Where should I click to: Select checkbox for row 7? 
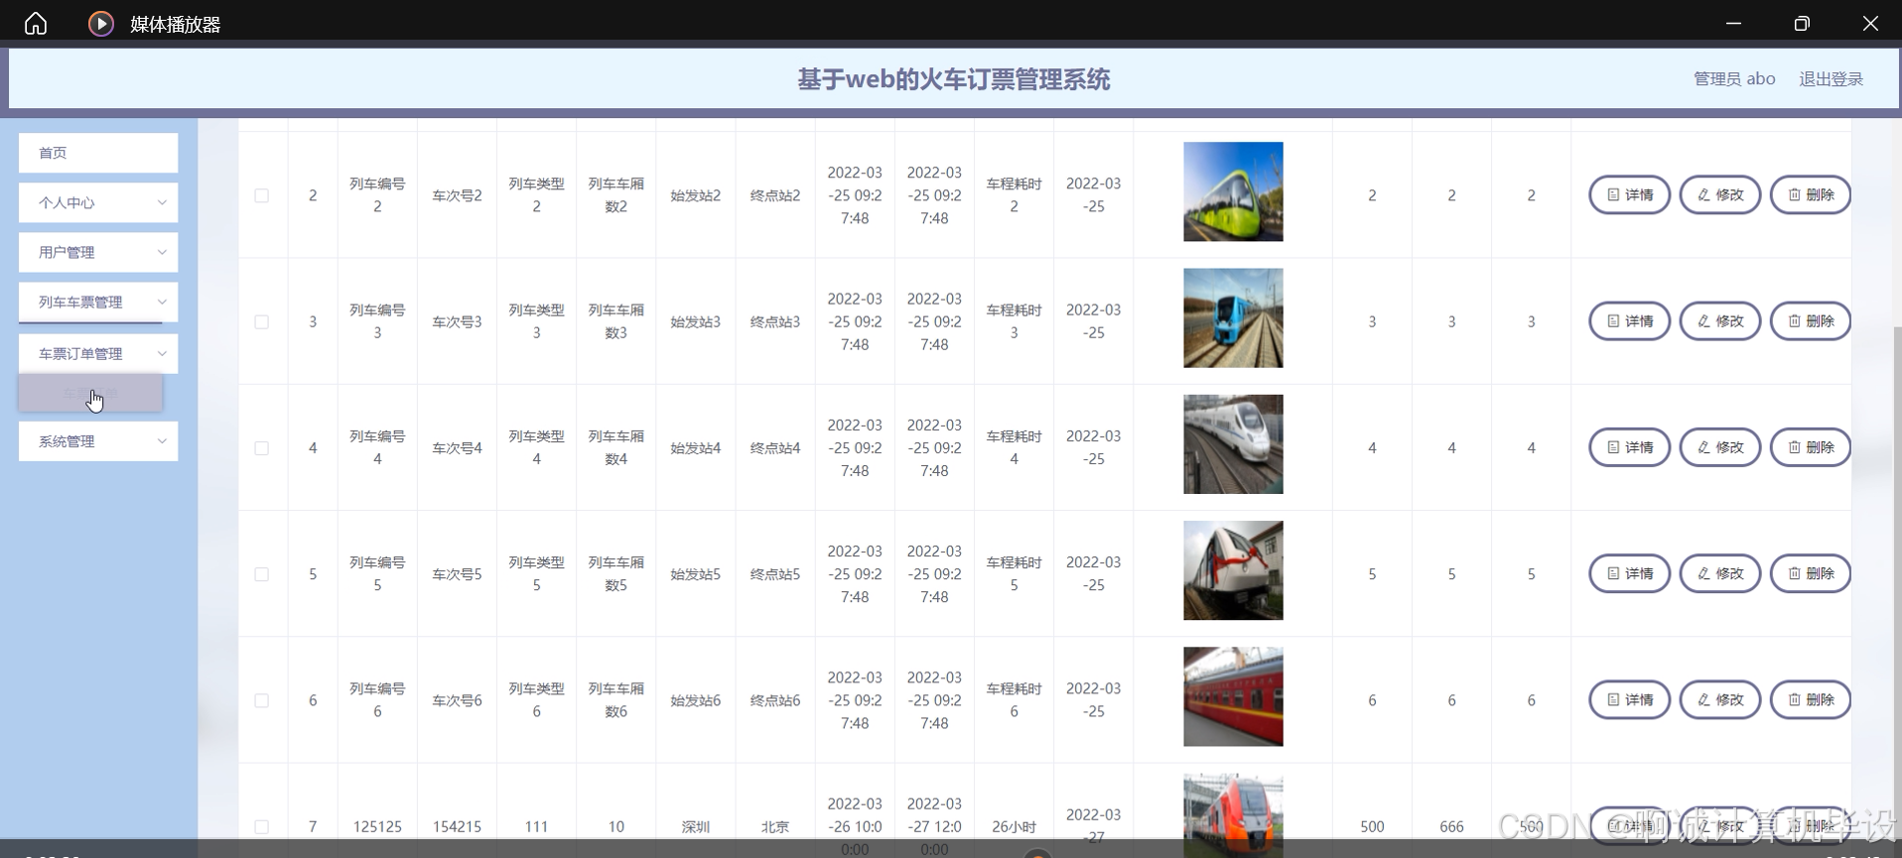[262, 826]
